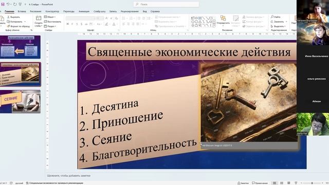The image size is (329, 185).
Task: Click Формат по образцу painter
Action: pos(19,26)
